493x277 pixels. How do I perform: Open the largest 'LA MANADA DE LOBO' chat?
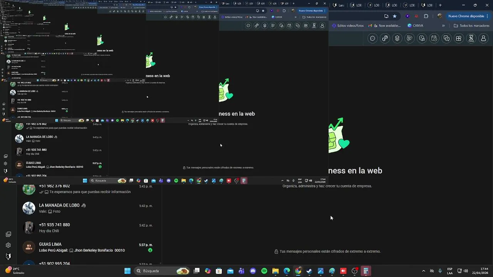tap(89, 208)
